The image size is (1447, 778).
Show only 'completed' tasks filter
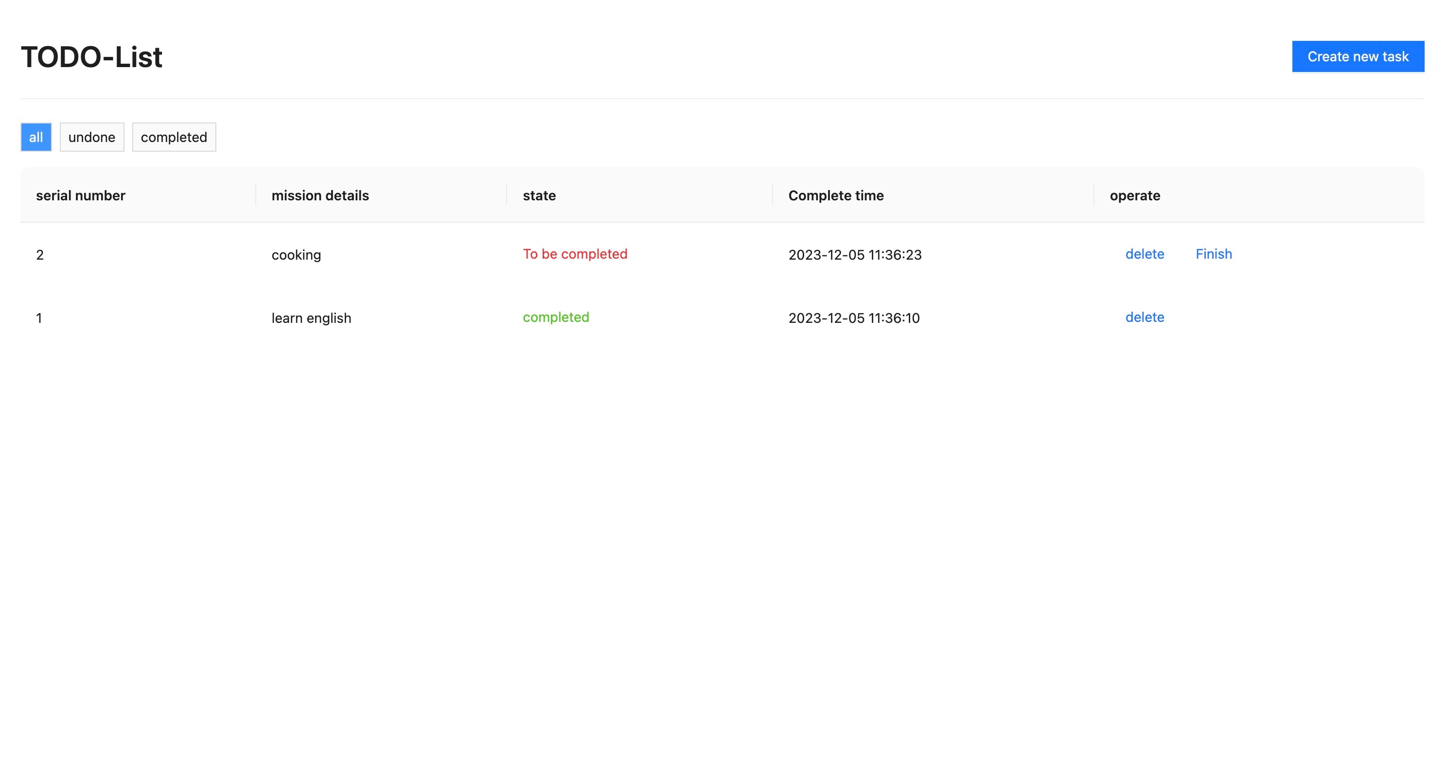174,137
